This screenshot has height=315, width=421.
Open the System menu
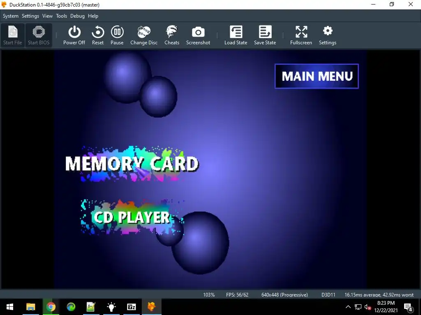11,16
